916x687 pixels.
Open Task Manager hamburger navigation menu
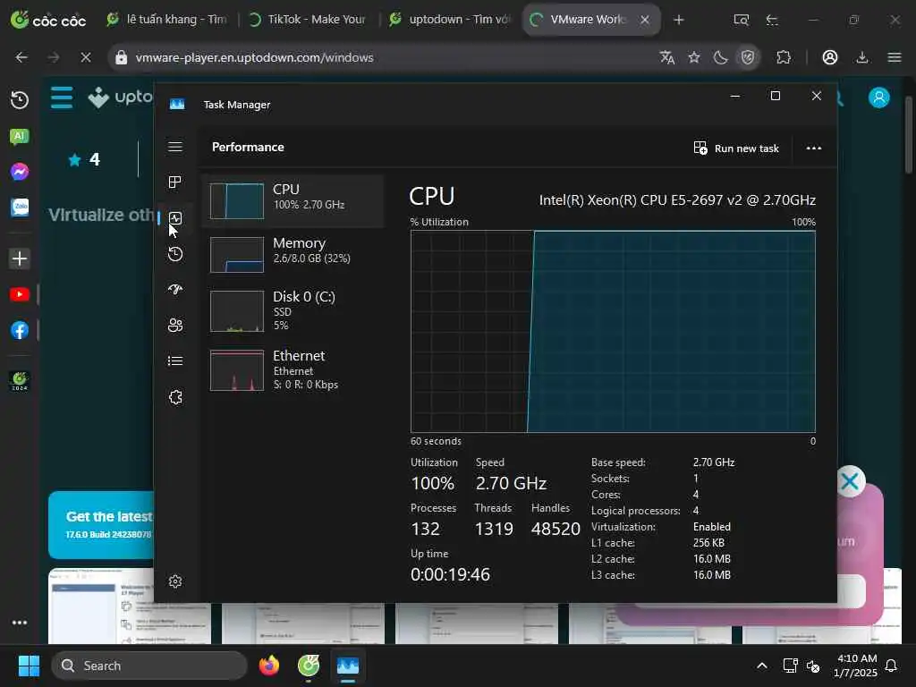[x=175, y=147]
